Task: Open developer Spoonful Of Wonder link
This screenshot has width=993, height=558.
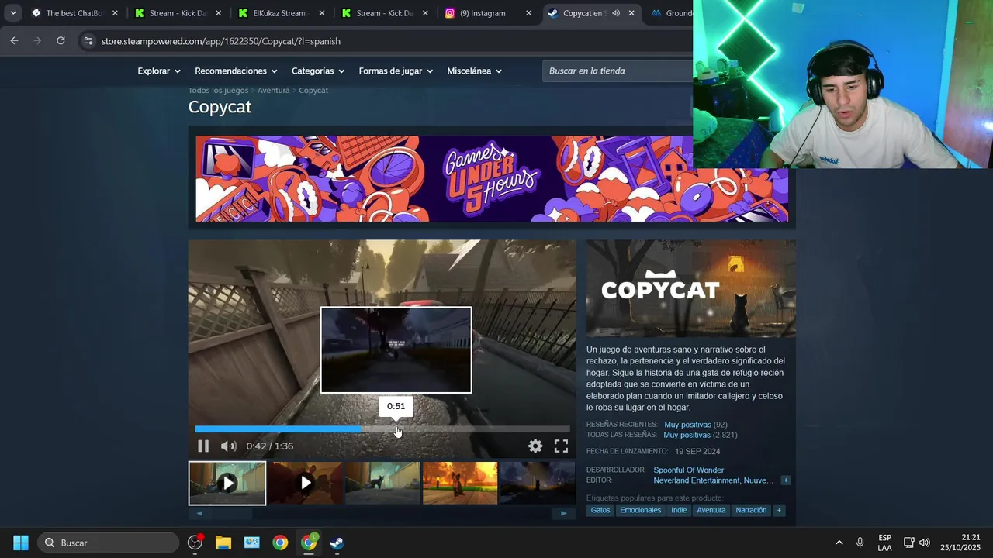Action: [x=688, y=470]
